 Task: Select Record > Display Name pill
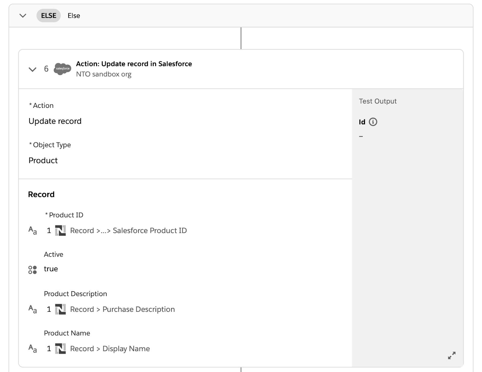click(x=110, y=349)
